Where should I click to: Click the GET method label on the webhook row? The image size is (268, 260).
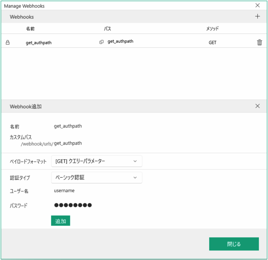point(212,42)
